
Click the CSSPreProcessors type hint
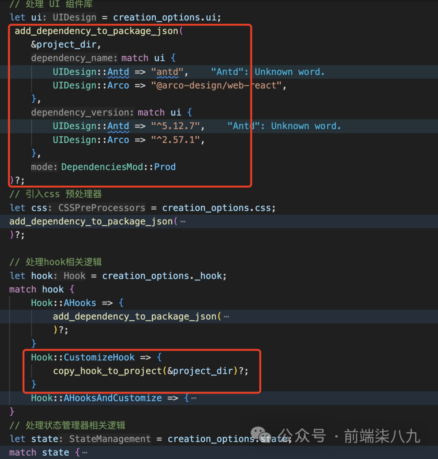tap(101, 208)
